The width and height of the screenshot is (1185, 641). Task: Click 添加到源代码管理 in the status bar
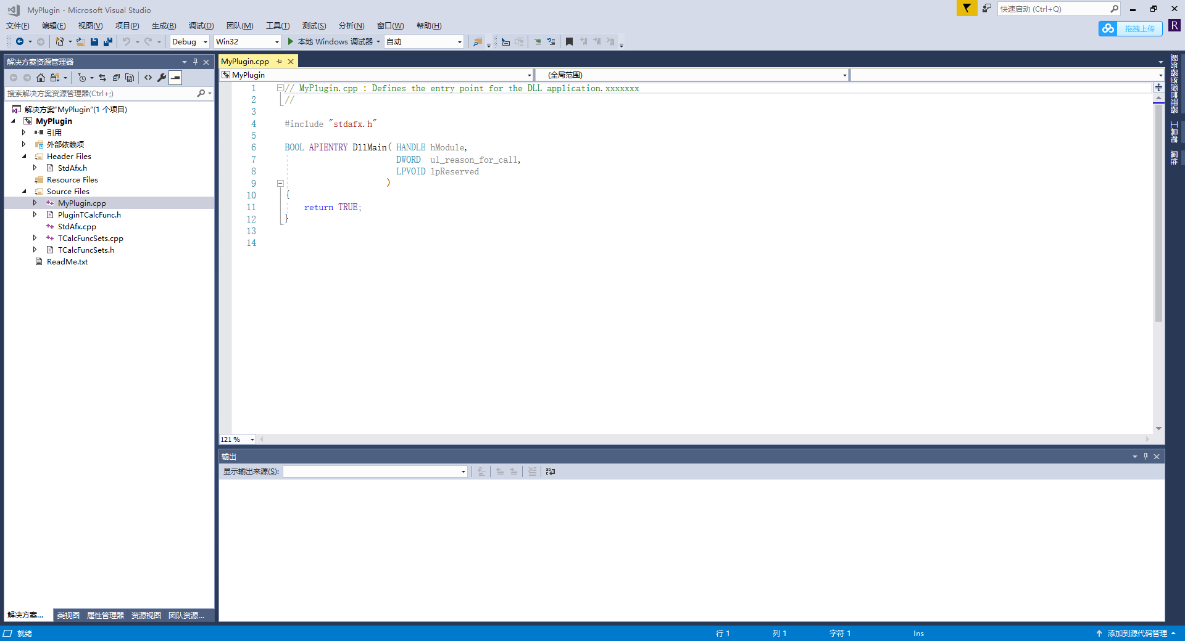pos(1137,634)
